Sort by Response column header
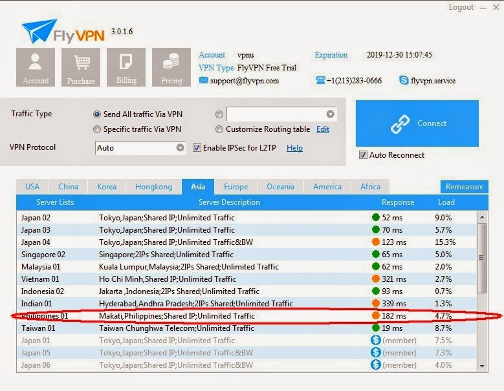504x391 pixels. point(398,202)
